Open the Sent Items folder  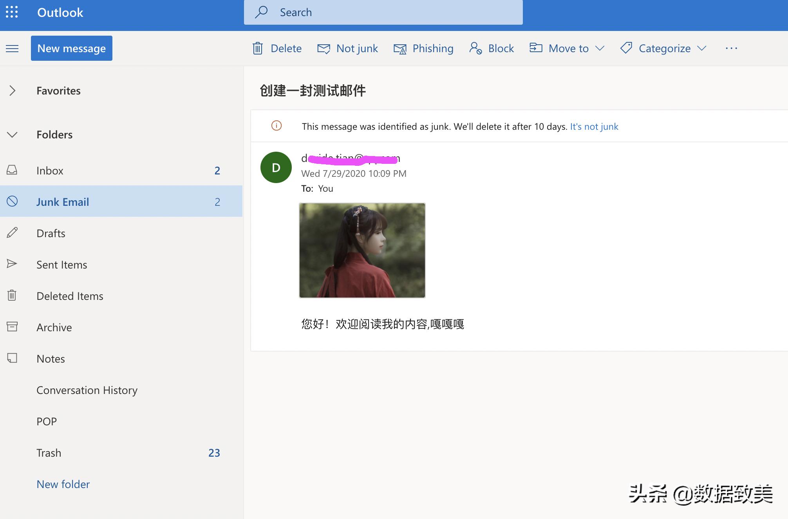click(61, 264)
